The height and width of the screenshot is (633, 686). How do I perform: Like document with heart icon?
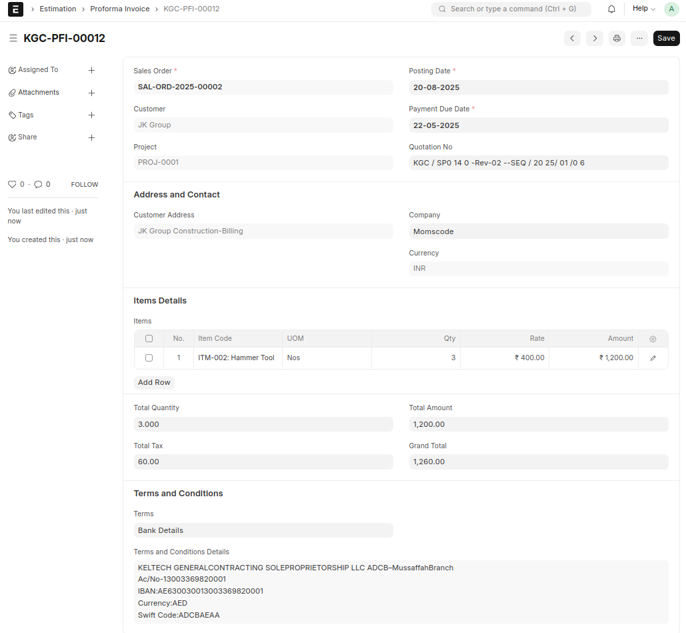(x=11, y=184)
